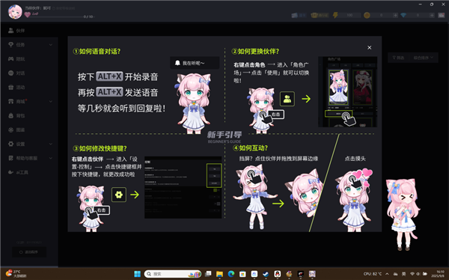This screenshot has height=280, width=449.
Task: Open File Explorer from taskbar
Action: coord(219,274)
